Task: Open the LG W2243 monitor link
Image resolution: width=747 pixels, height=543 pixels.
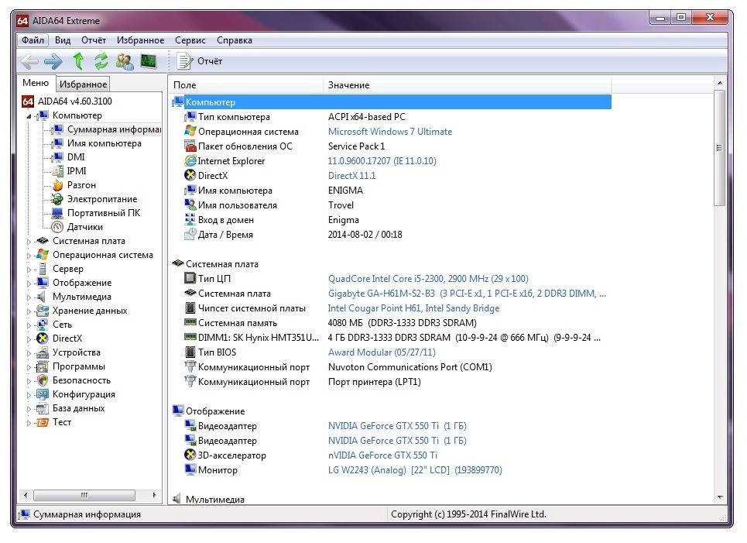Action: pyautogui.click(x=414, y=470)
